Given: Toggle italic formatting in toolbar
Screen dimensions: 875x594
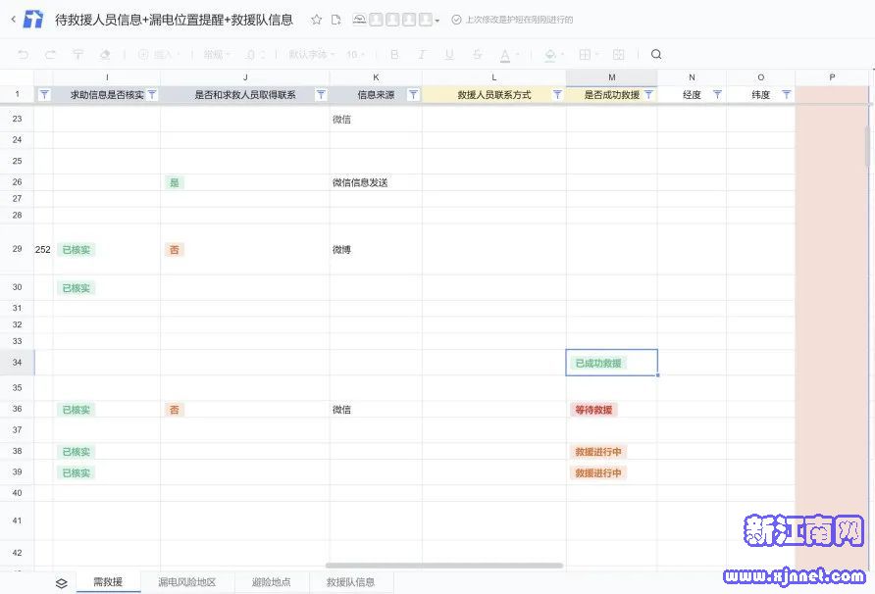Looking at the screenshot, I should coord(422,55).
